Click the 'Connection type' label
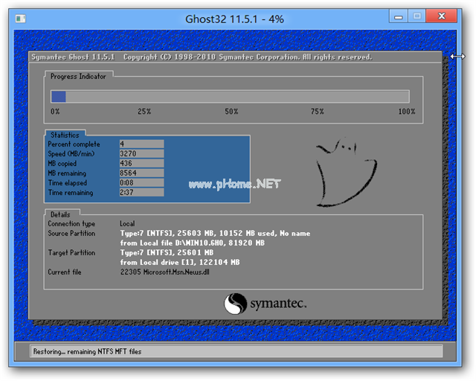The width and height of the screenshot is (476, 381). point(71,224)
